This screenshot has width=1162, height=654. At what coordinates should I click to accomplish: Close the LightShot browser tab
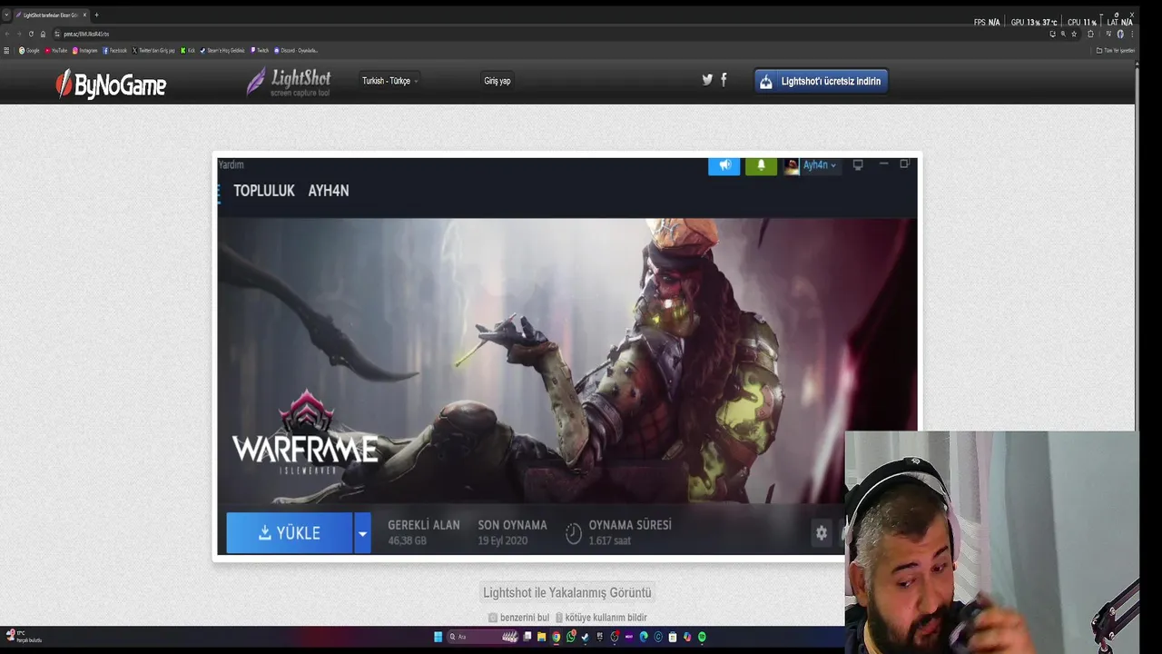(84, 15)
